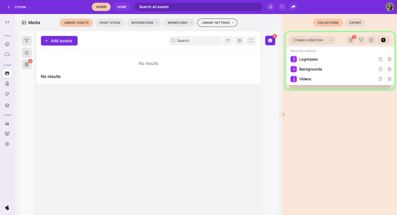This screenshot has width=397, height=215.
Task: Click the Videos collection thumbnail
Action: (x=294, y=79)
